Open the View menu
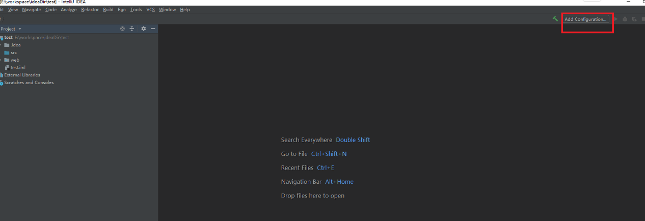645x221 pixels. coord(13,10)
